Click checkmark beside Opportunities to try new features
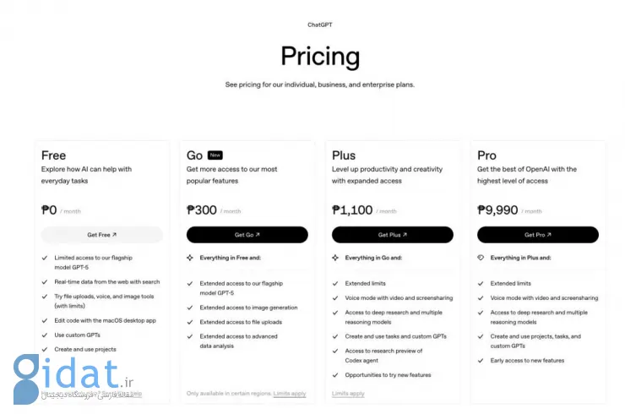The width and height of the screenshot is (625, 414). [x=335, y=375]
